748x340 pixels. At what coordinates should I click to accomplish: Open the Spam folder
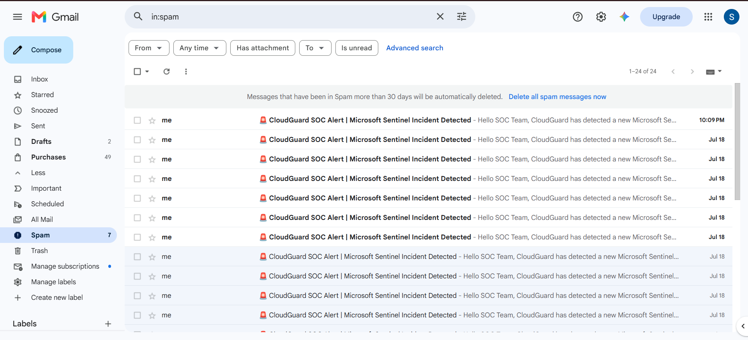tap(58, 235)
